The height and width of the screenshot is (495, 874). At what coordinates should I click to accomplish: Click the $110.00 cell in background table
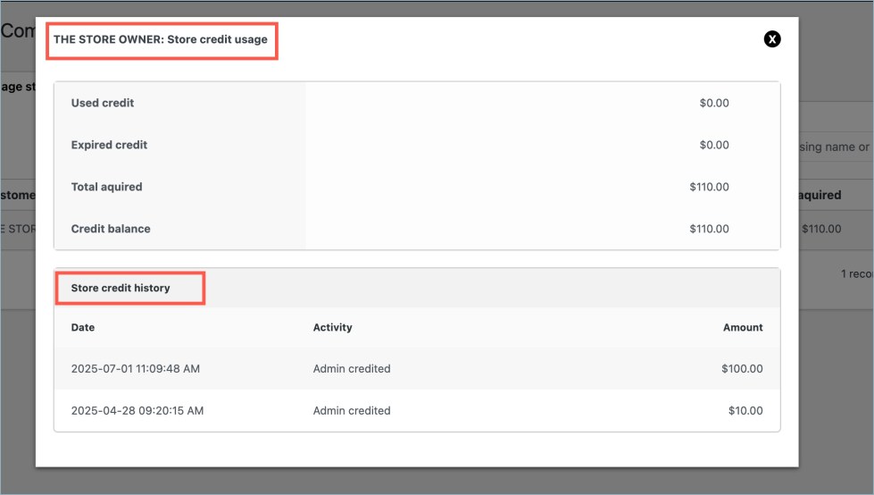[x=821, y=228]
